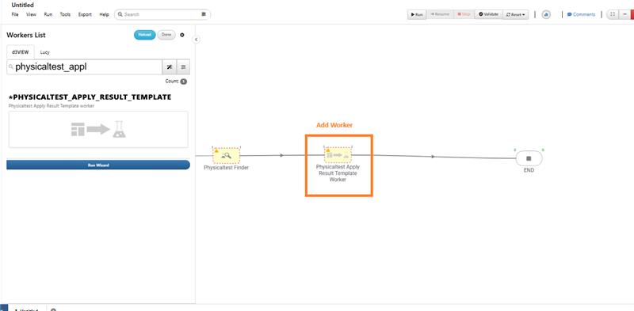Click the minus button in top right

click(624, 14)
